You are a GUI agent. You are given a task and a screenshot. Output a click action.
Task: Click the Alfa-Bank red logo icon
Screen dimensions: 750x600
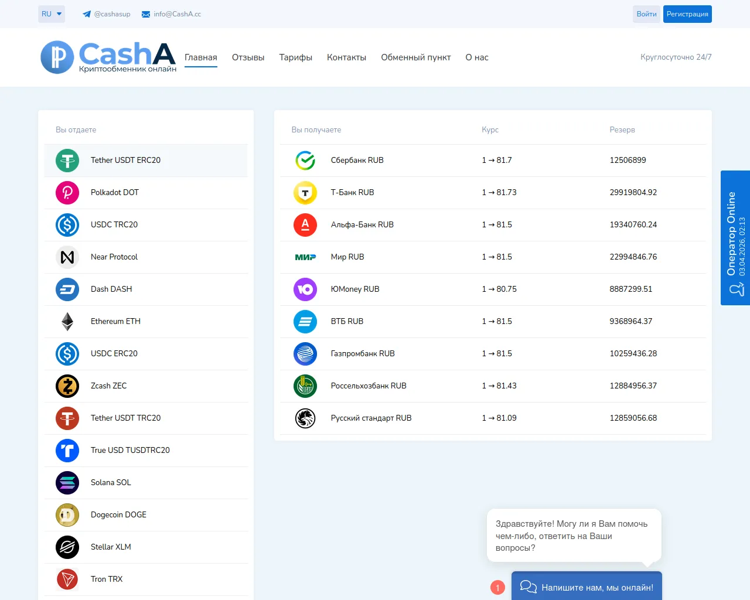click(305, 225)
